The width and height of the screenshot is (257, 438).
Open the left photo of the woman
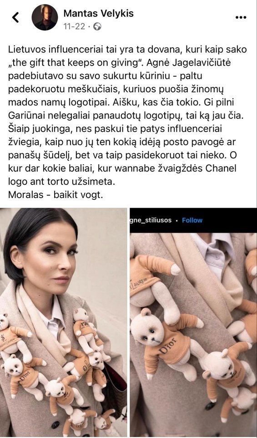point(64,323)
